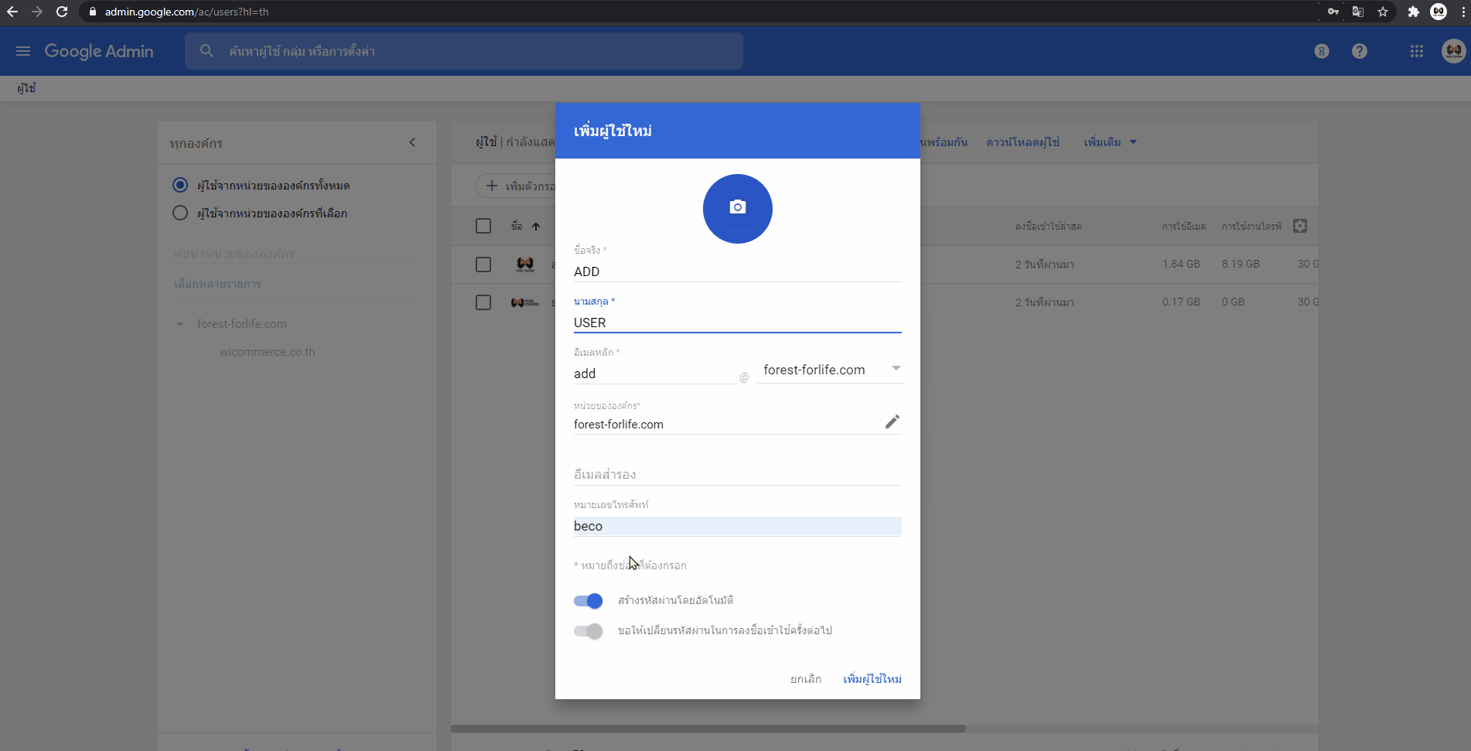Open the account avatar in Admin header
1471x751 pixels.
pos(1454,51)
